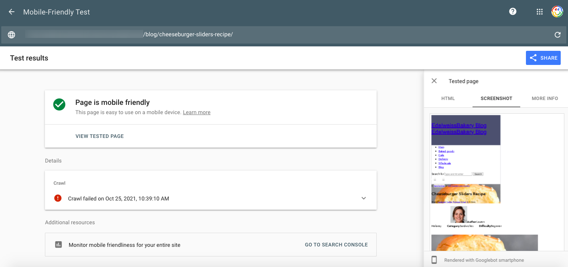Open the help question mark icon
Screen dimensions: 568x267
(x=513, y=12)
